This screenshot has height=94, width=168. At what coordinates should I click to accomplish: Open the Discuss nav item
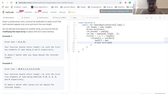[62, 12]
